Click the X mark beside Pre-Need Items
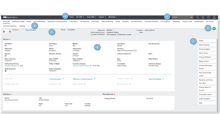The image size is (220, 114). click(x=17, y=84)
